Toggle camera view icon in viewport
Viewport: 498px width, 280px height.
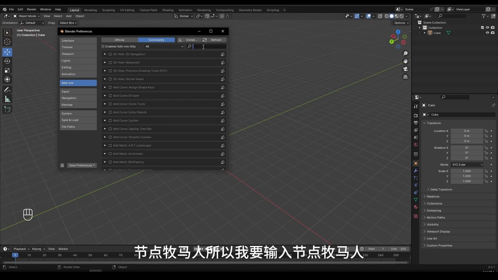click(x=405, y=69)
